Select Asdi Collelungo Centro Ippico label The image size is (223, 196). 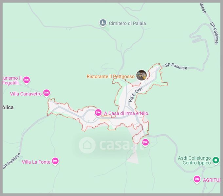(194, 160)
